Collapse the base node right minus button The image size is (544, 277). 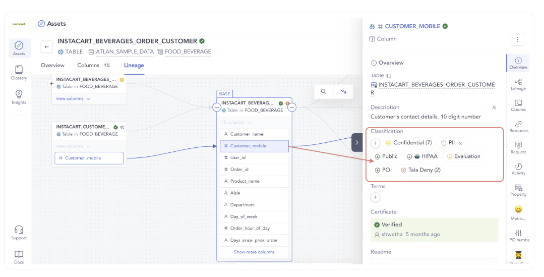click(x=292, y=107)
